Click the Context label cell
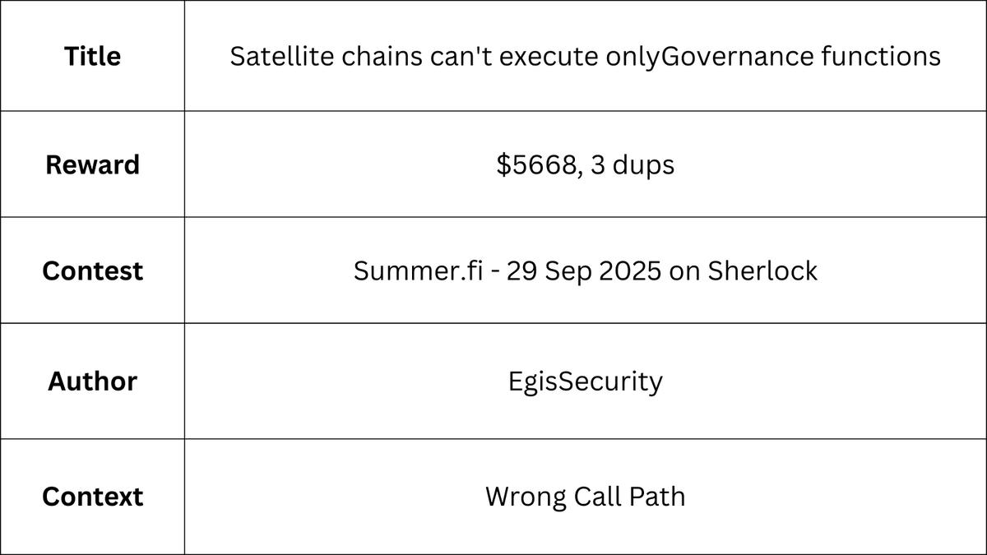Screen dimensions: 987x555 point(92,497)
